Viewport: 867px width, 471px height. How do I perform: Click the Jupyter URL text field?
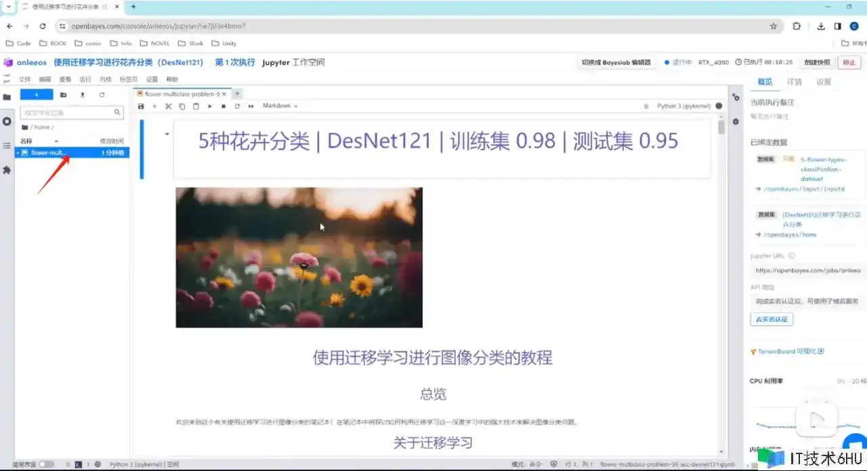[x=807, y=270]
